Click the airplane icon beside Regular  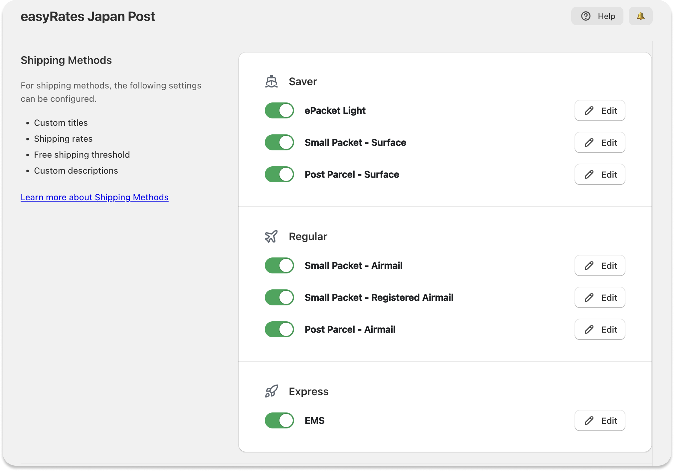pos(271,236)
